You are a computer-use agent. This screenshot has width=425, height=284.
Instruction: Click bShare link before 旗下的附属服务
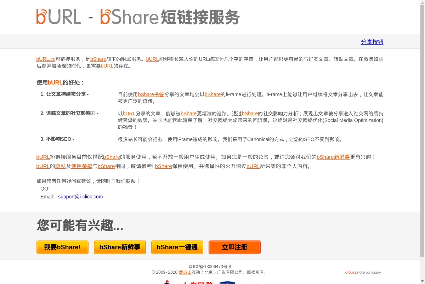tap(98, 59)
